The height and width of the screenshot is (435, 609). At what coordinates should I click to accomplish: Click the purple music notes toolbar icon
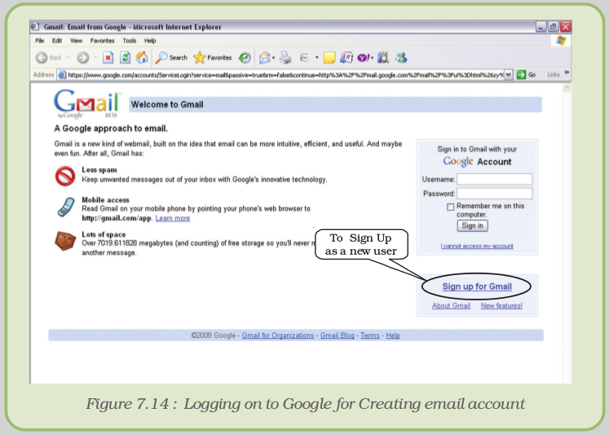(x=346, y=58)
